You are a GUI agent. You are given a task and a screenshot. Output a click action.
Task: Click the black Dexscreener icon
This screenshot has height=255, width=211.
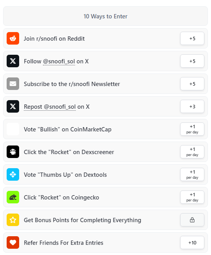tap(13, 152)
